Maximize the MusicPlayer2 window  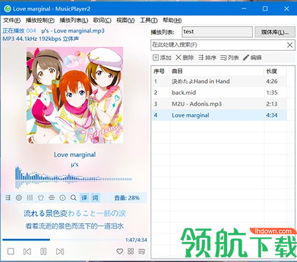pos(265,8)
